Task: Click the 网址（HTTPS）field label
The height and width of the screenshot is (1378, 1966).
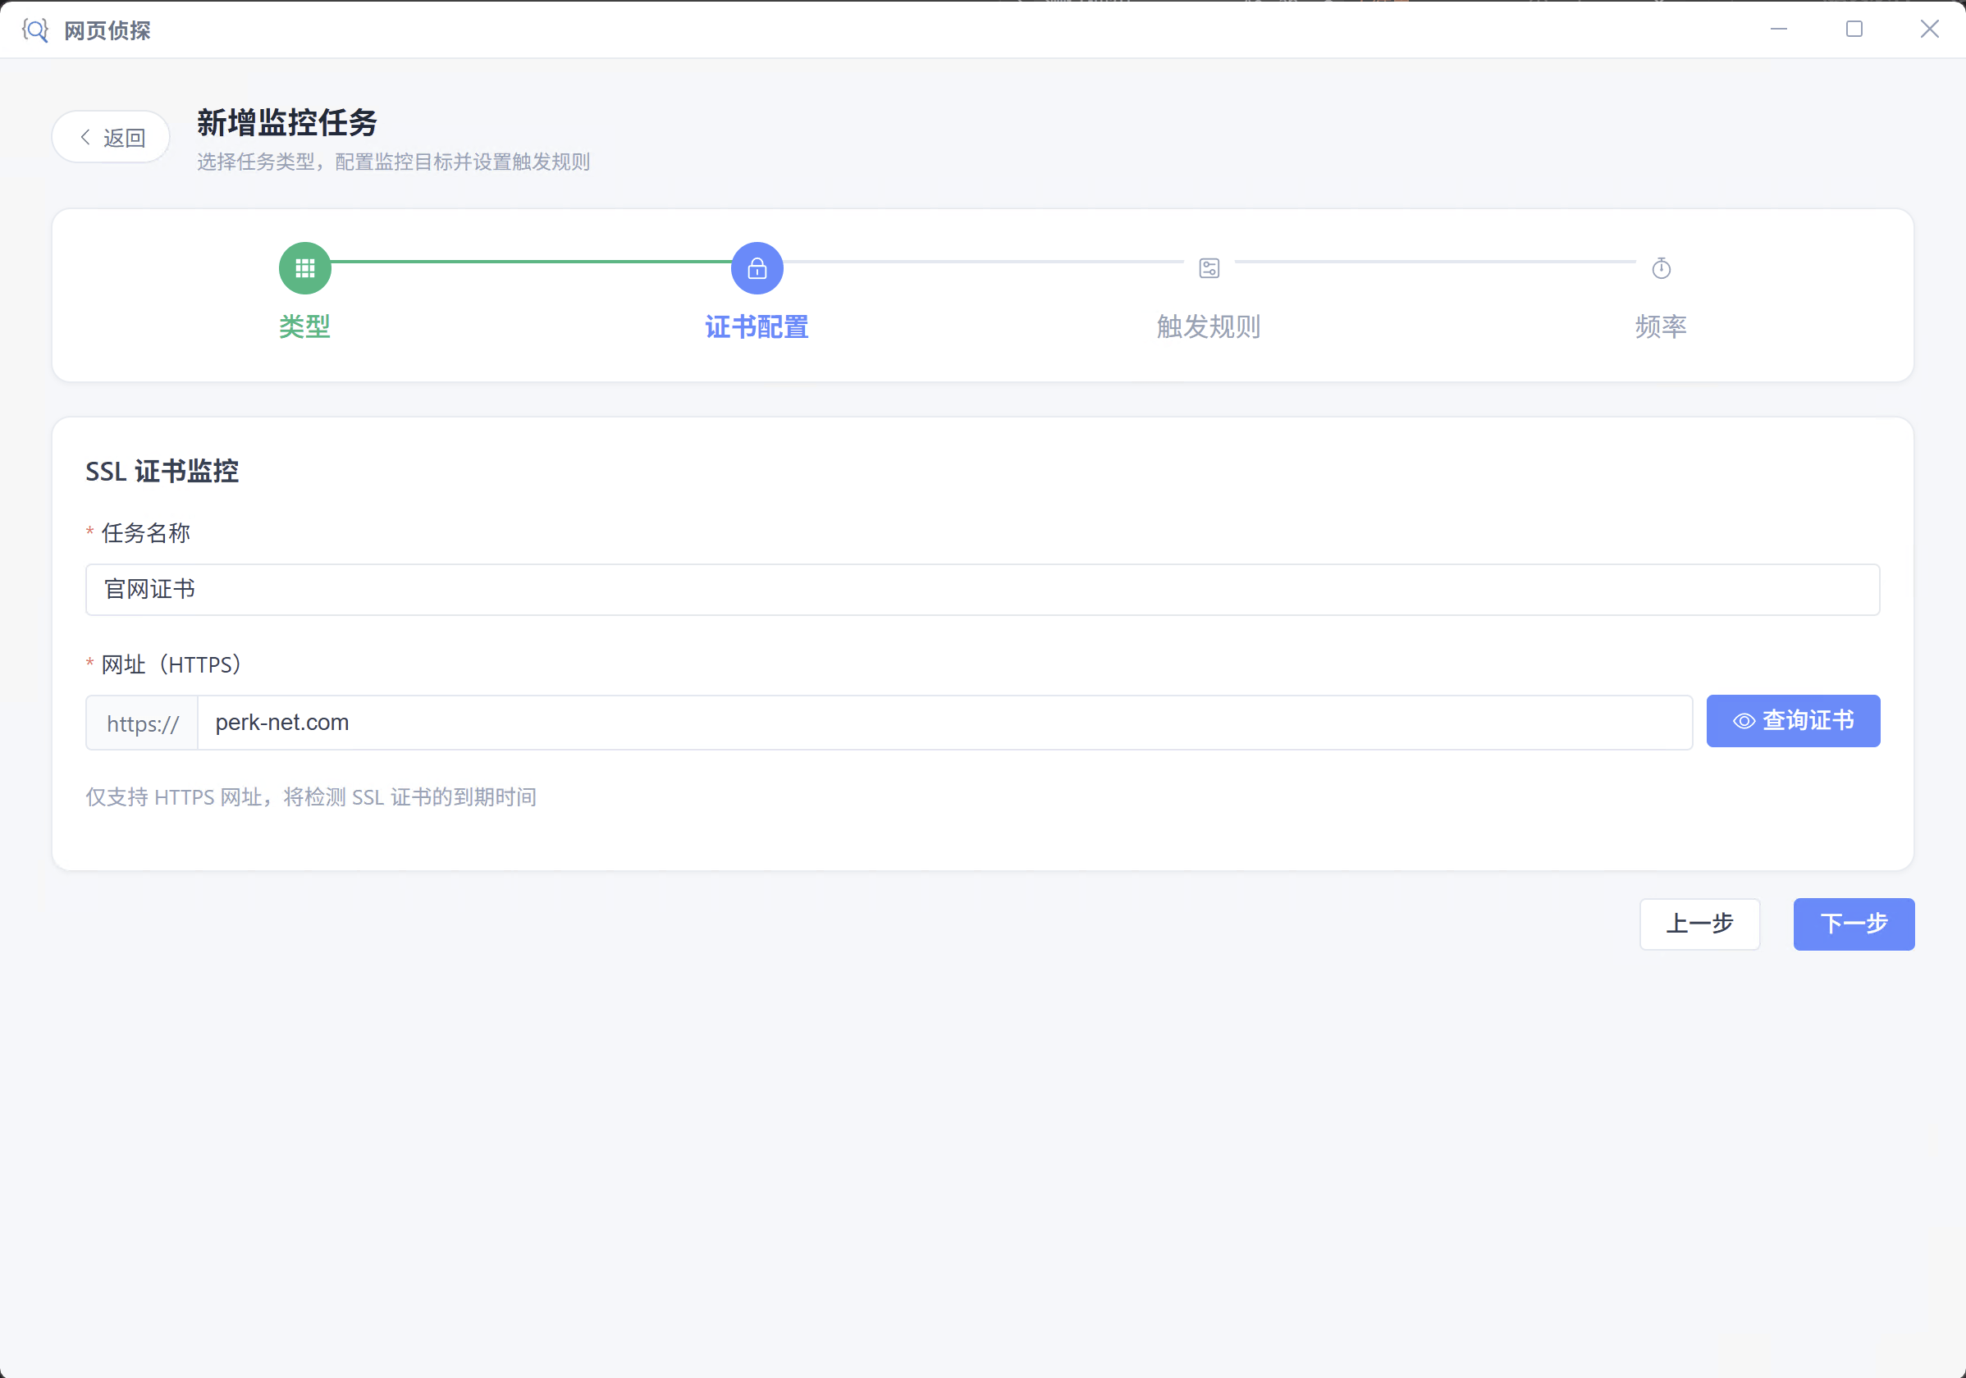Action: (171, 664)
